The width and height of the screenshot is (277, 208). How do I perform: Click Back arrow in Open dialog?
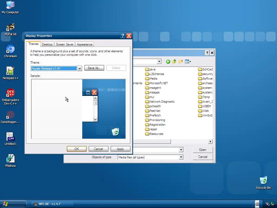[168, 61]
